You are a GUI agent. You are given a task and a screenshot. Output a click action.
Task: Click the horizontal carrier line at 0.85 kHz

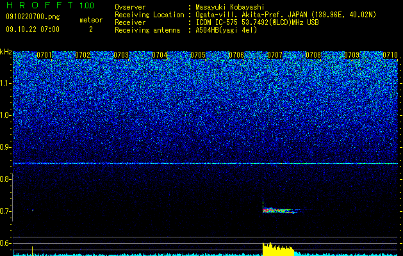[x=205, y=163]
